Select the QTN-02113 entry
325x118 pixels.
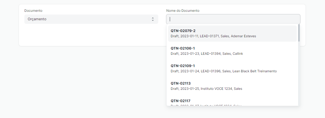click(232, 86)
